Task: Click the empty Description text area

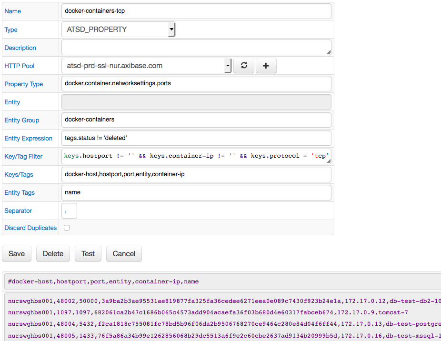Action: (196, 47)
